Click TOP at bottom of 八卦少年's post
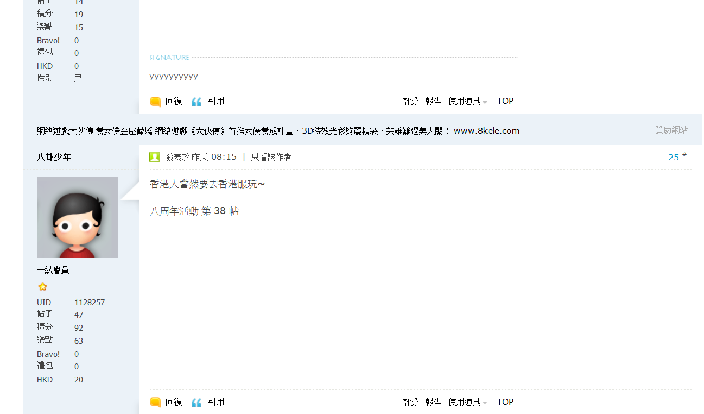Image resolution: width=704 pixels, height=414 pixels. [505, 402]
